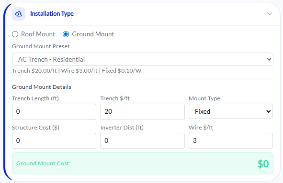Click the Mount Type label

tap(204, 98)
